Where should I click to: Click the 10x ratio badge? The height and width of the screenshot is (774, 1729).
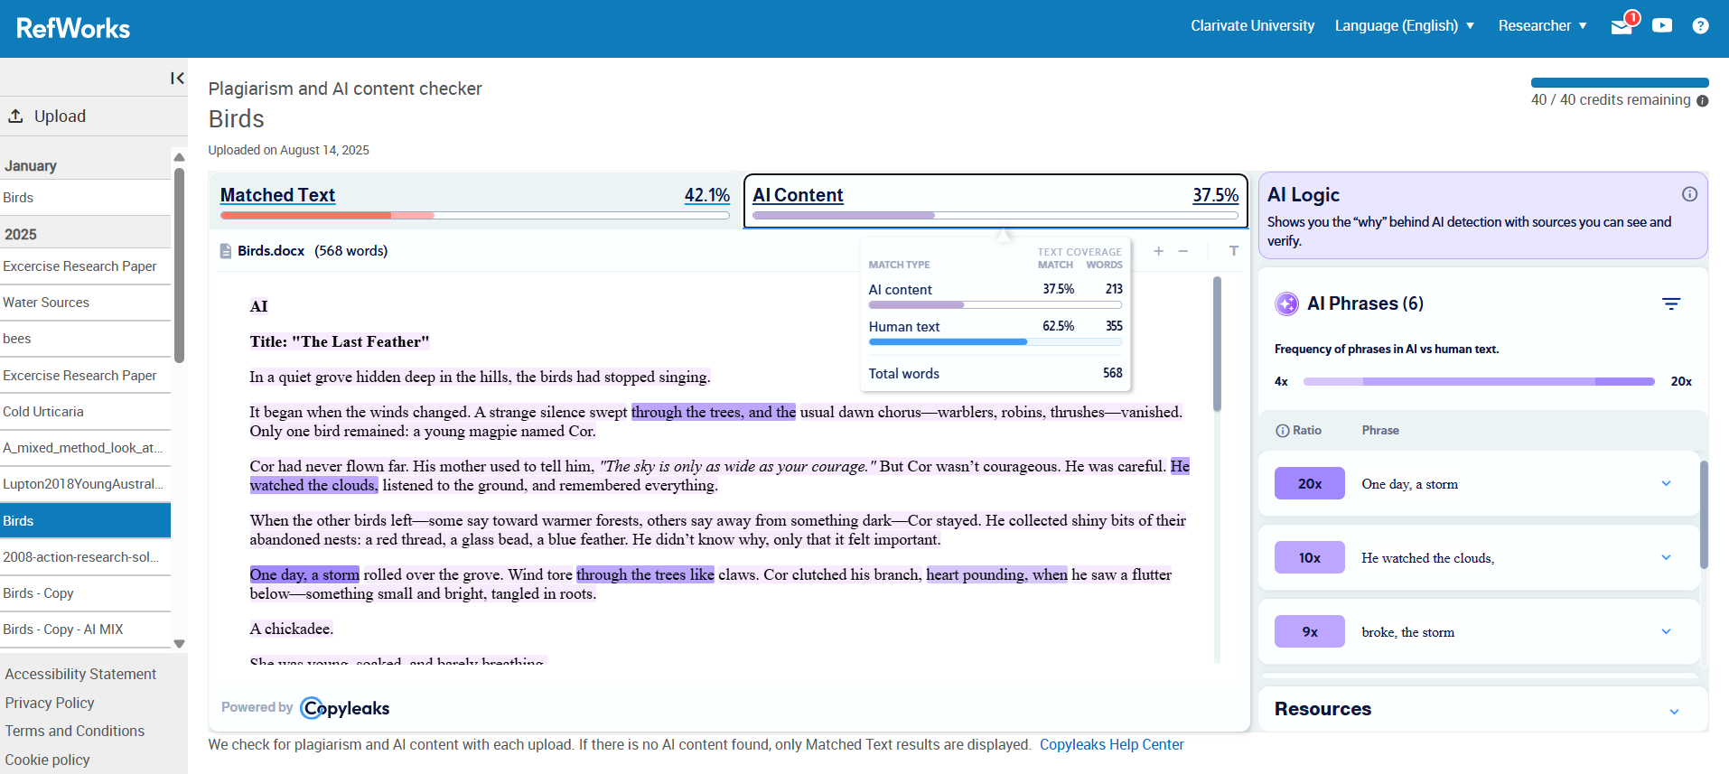tap(1310, 557)
